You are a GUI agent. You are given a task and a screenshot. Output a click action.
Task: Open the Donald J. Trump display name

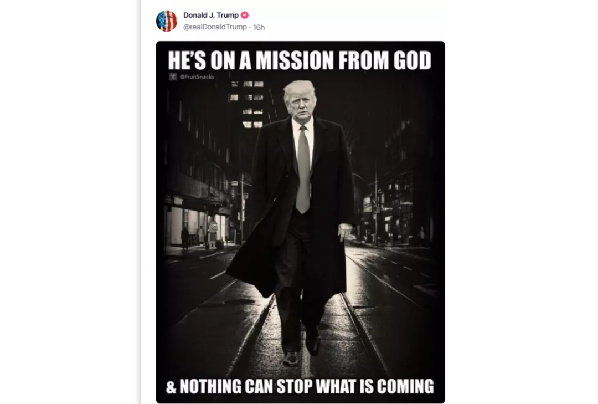pyautogui.click(x=211, y=15)
